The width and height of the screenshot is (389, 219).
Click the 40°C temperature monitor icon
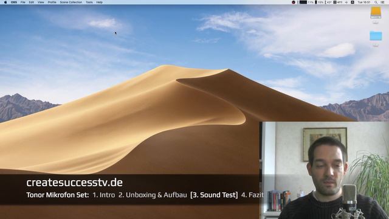click(338, 2)
